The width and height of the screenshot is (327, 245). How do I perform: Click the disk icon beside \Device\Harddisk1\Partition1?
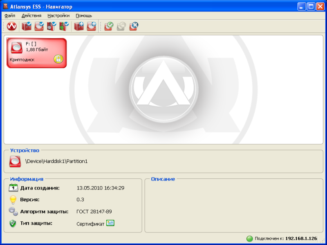coord(15,161)
